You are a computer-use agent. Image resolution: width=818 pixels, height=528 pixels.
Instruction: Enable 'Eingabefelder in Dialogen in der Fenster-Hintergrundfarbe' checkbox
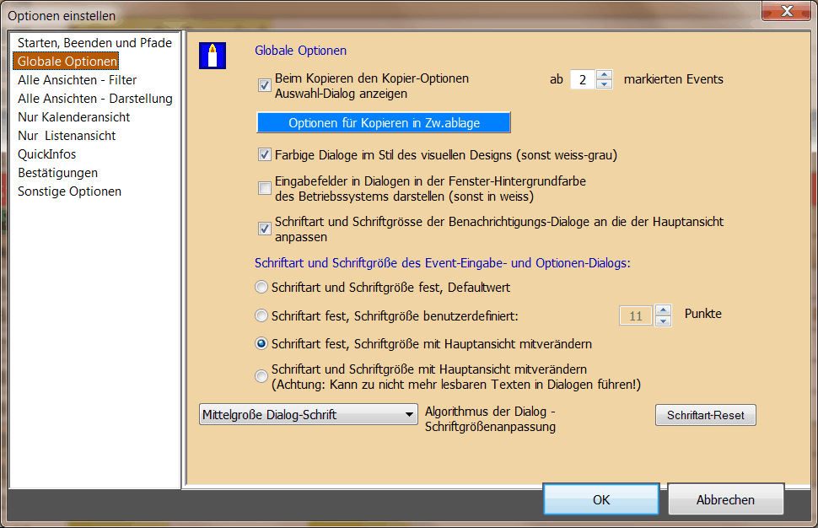pyautogui.click(x=265, y=188)
